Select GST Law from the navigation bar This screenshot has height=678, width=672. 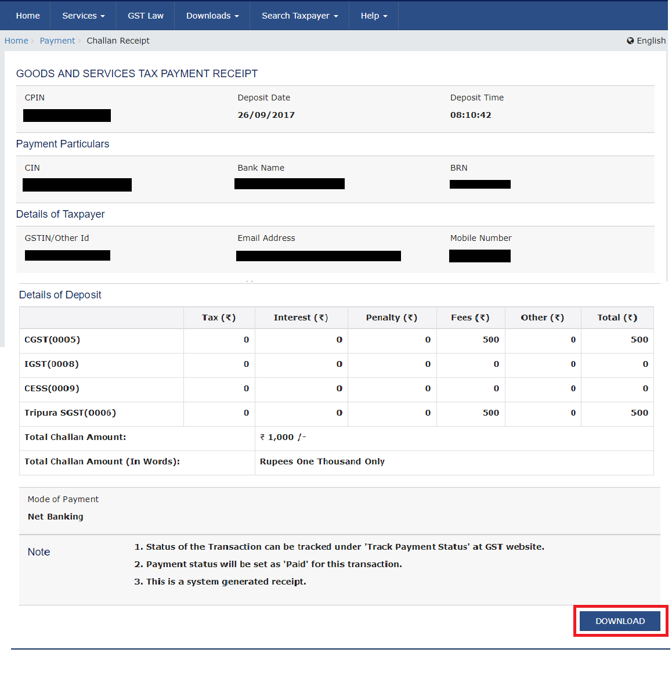(x=144, y=16)
